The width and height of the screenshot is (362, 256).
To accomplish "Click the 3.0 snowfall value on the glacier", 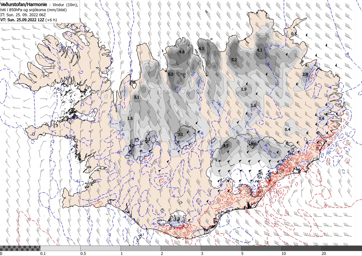I will 253,144.
